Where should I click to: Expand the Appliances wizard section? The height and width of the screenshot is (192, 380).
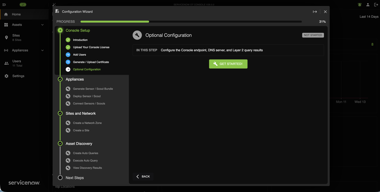coord(75,79)
